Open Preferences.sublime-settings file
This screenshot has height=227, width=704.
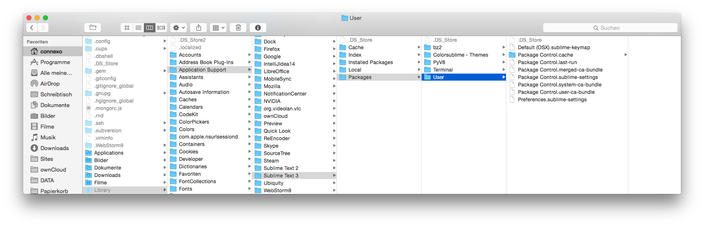pyautogui.click(x=552, y=100)
